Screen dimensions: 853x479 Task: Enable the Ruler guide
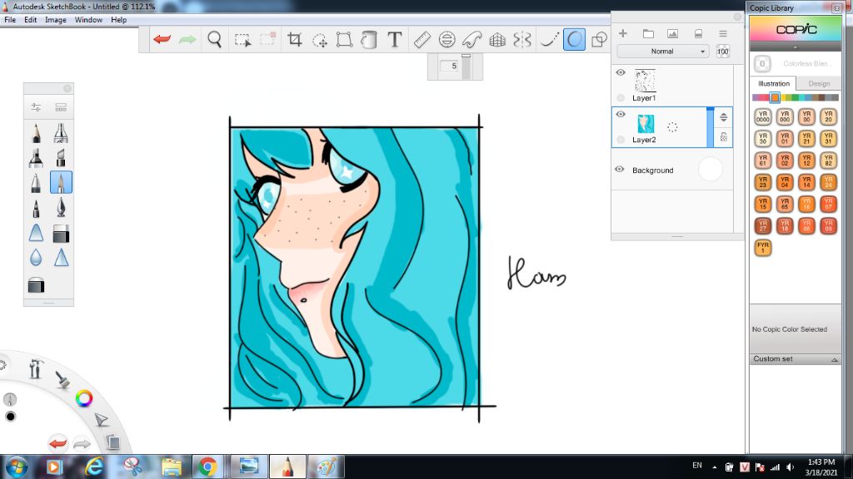coord(422,40)
